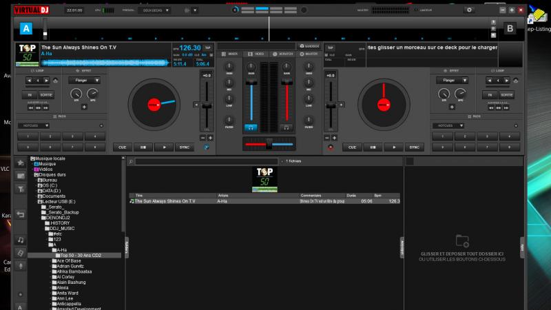
Task: Click right deck pitch plus button
Action: click(x=334, y=138)
